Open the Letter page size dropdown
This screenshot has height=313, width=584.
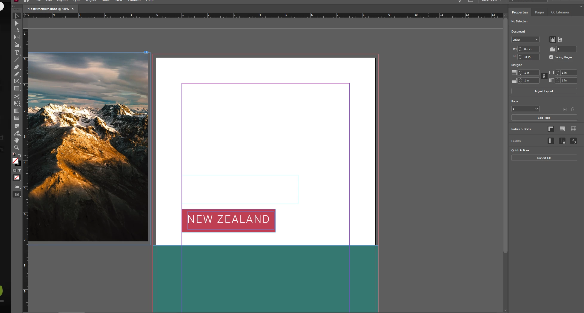tap(525, 39)
